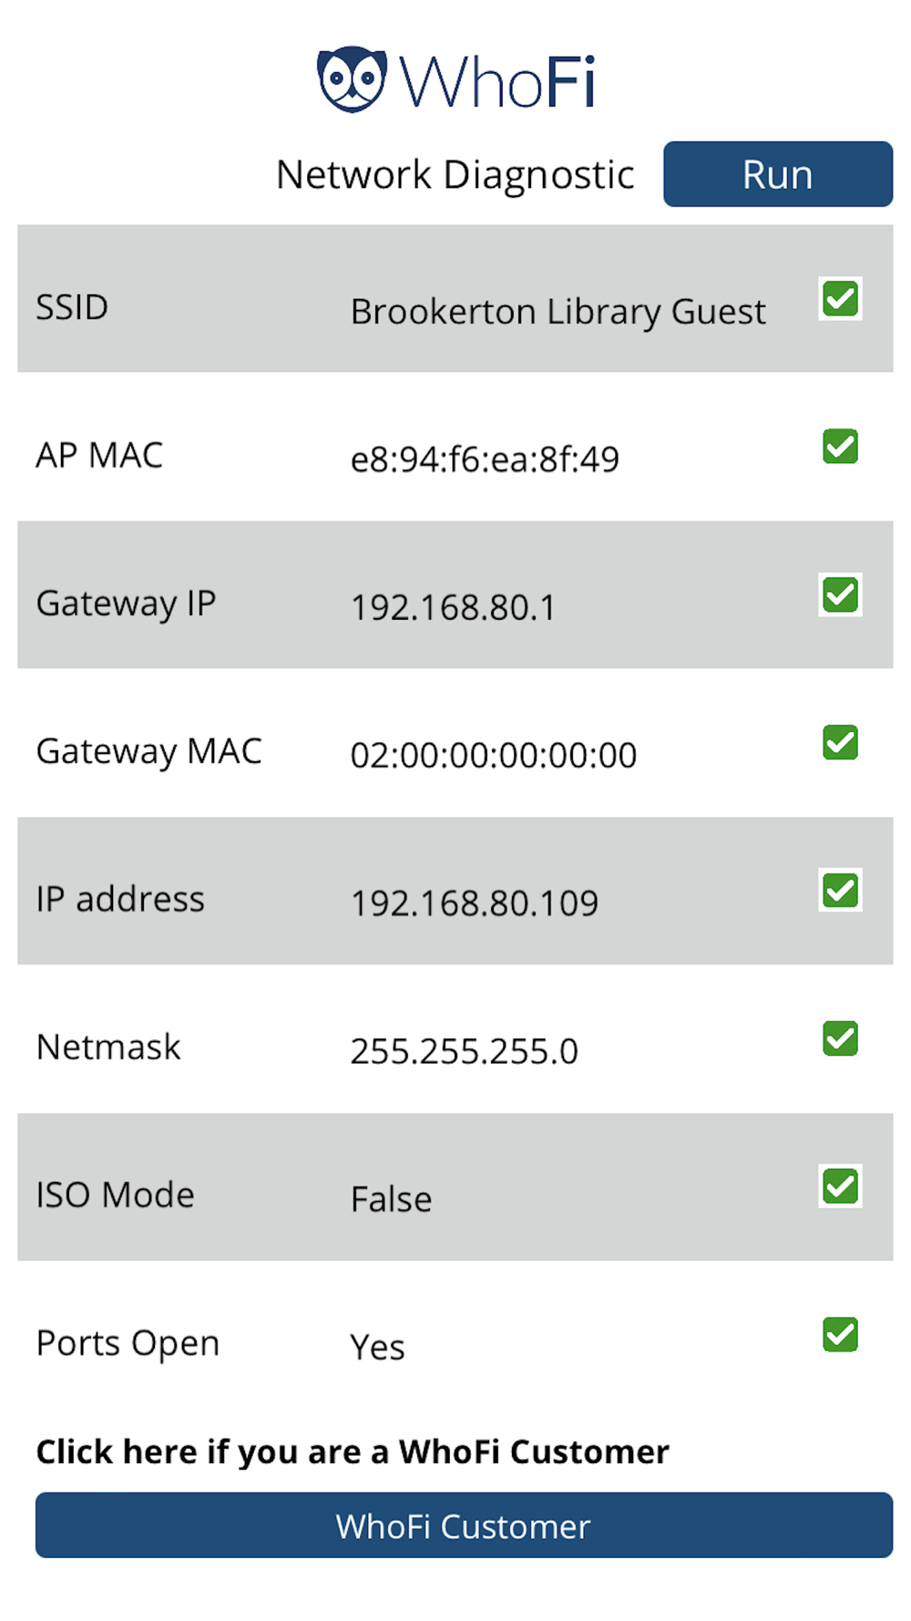Click the 'Click here if you are a WhoFi Customer' text
Viewport: 911px width, 1621px height.
point(353,1451)
